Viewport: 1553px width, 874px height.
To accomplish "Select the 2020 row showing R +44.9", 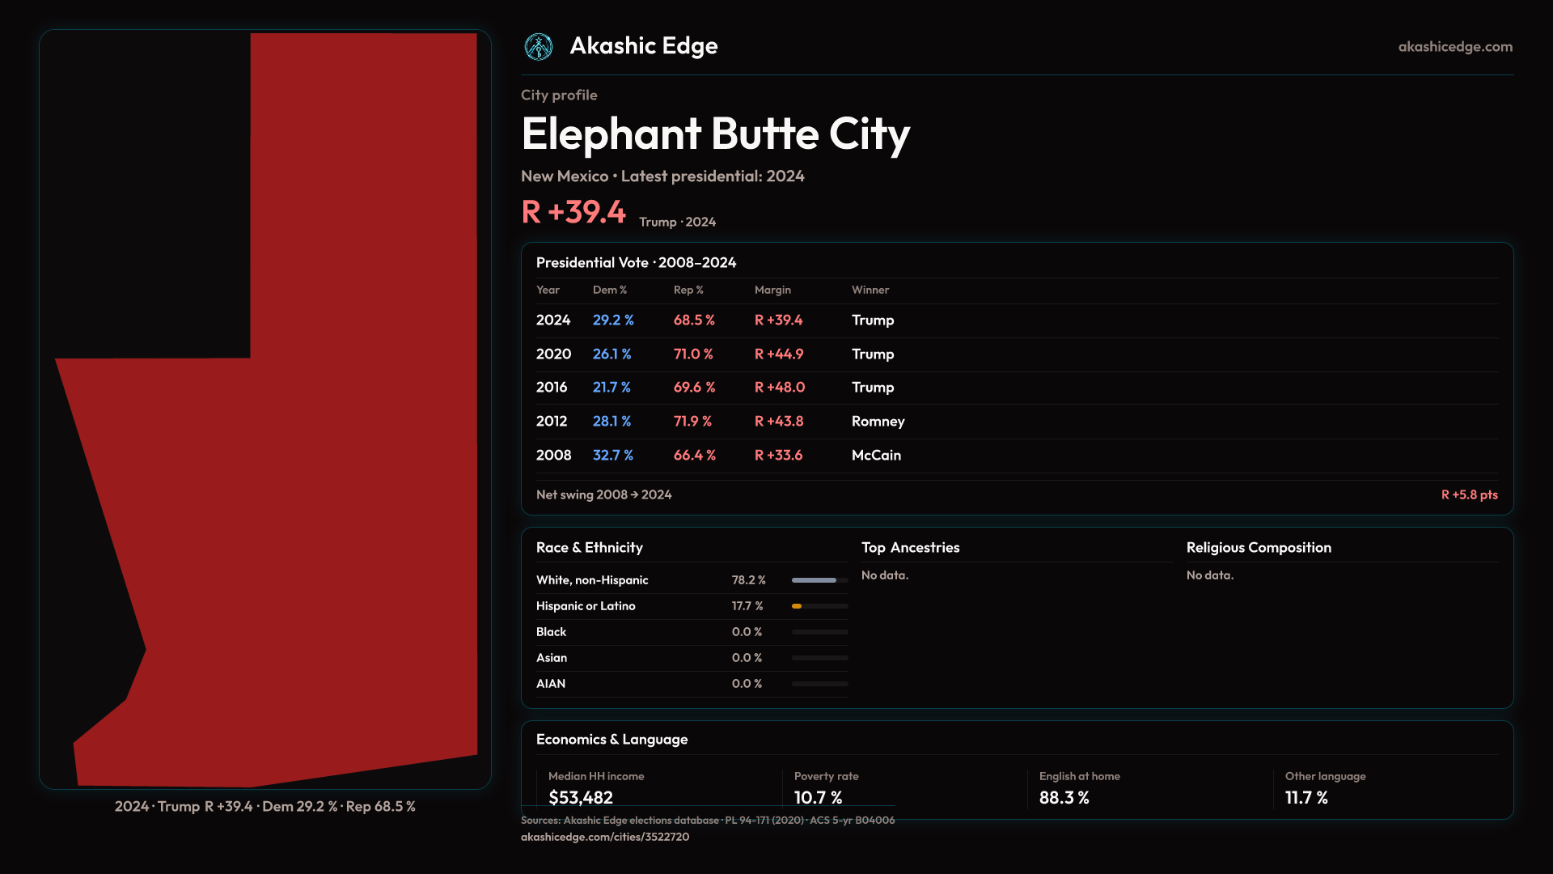I will [x=778, y=354].
